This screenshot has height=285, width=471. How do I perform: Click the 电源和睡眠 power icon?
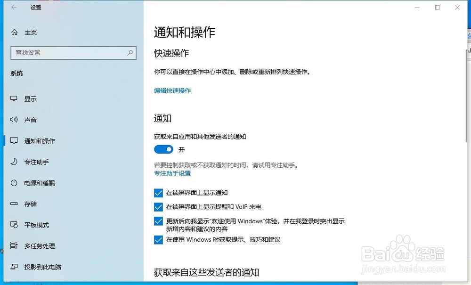[x=15, y=183]
